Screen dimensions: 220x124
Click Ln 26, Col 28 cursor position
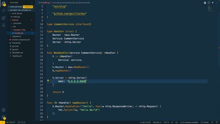click(145, 122)
